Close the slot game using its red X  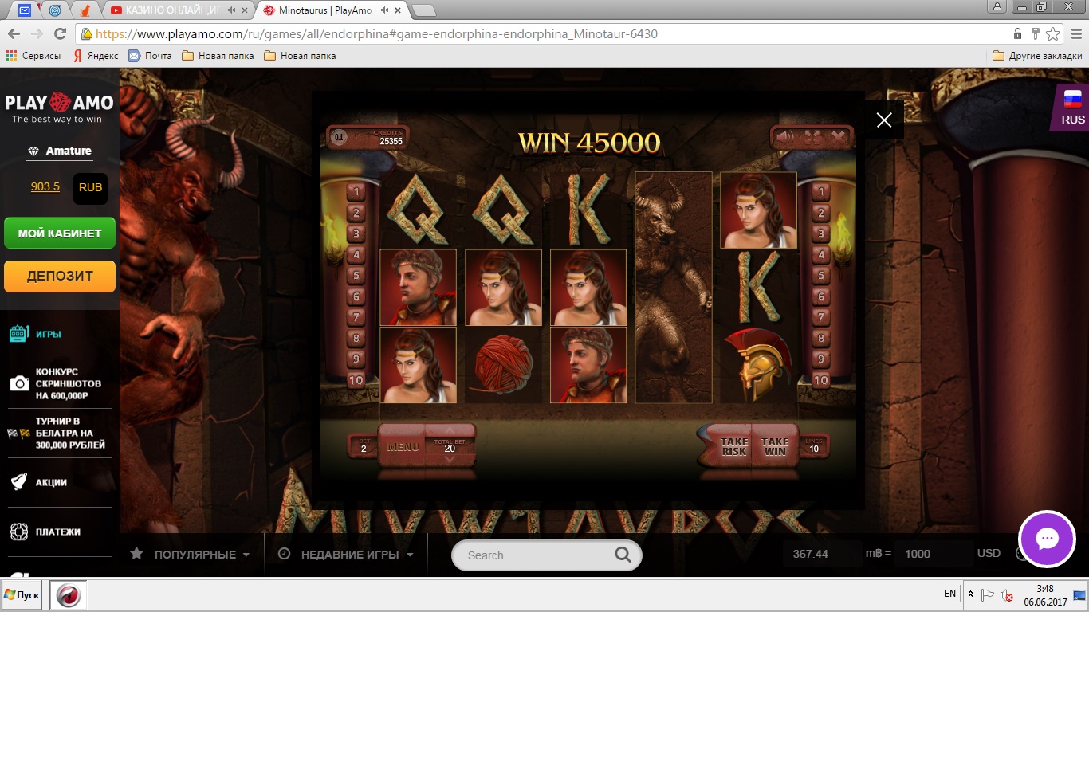pyautogui.click(x=838, y=136)
